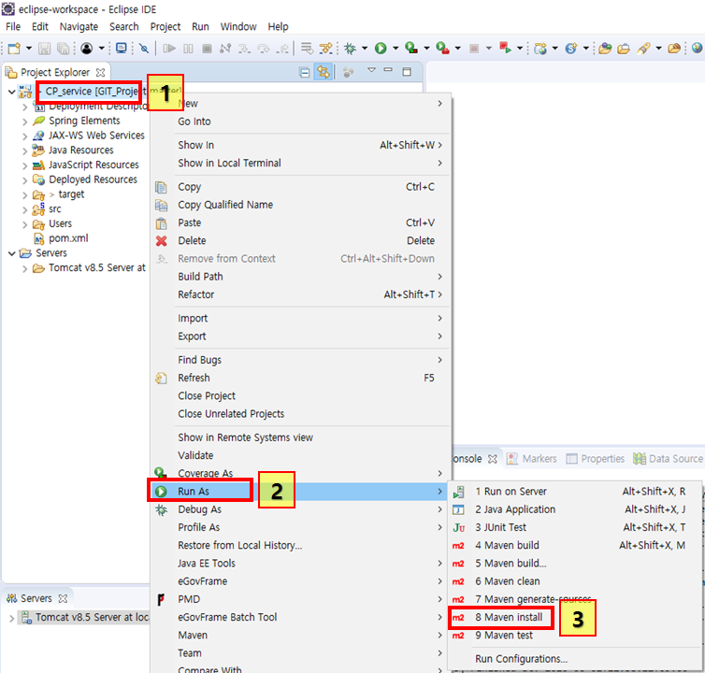Choose Refresh from context menu
The height and width of the screenshot is (673, 705).
coord(300,378)
